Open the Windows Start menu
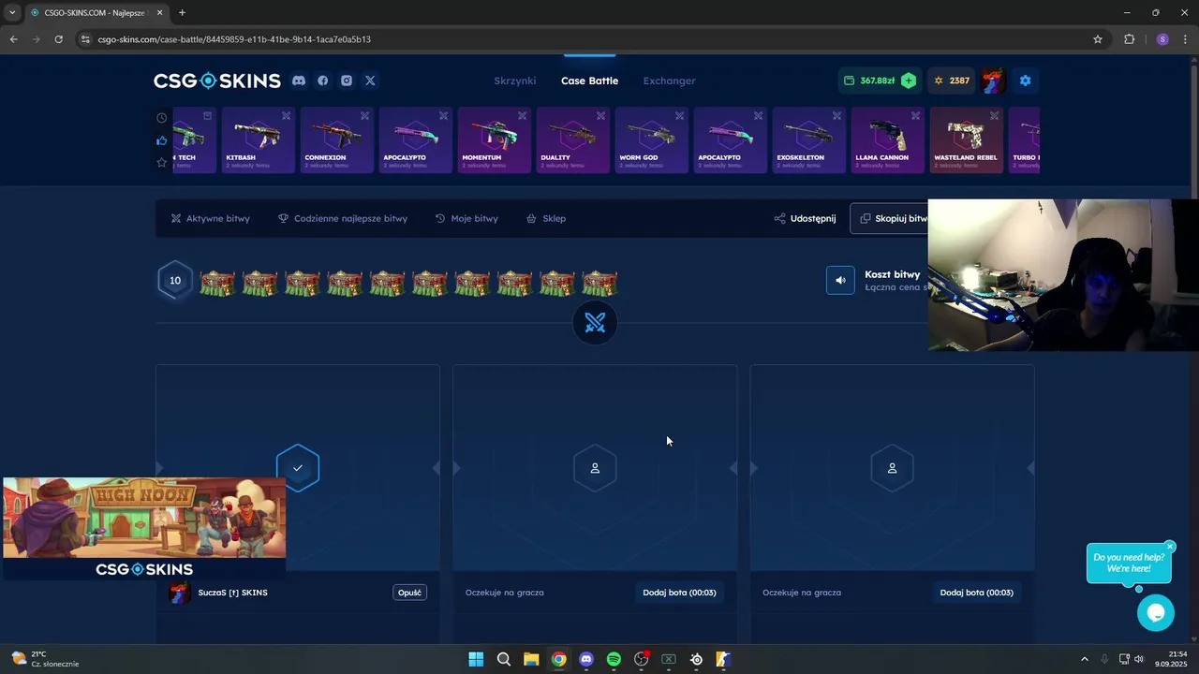 [x=476, y=659]
